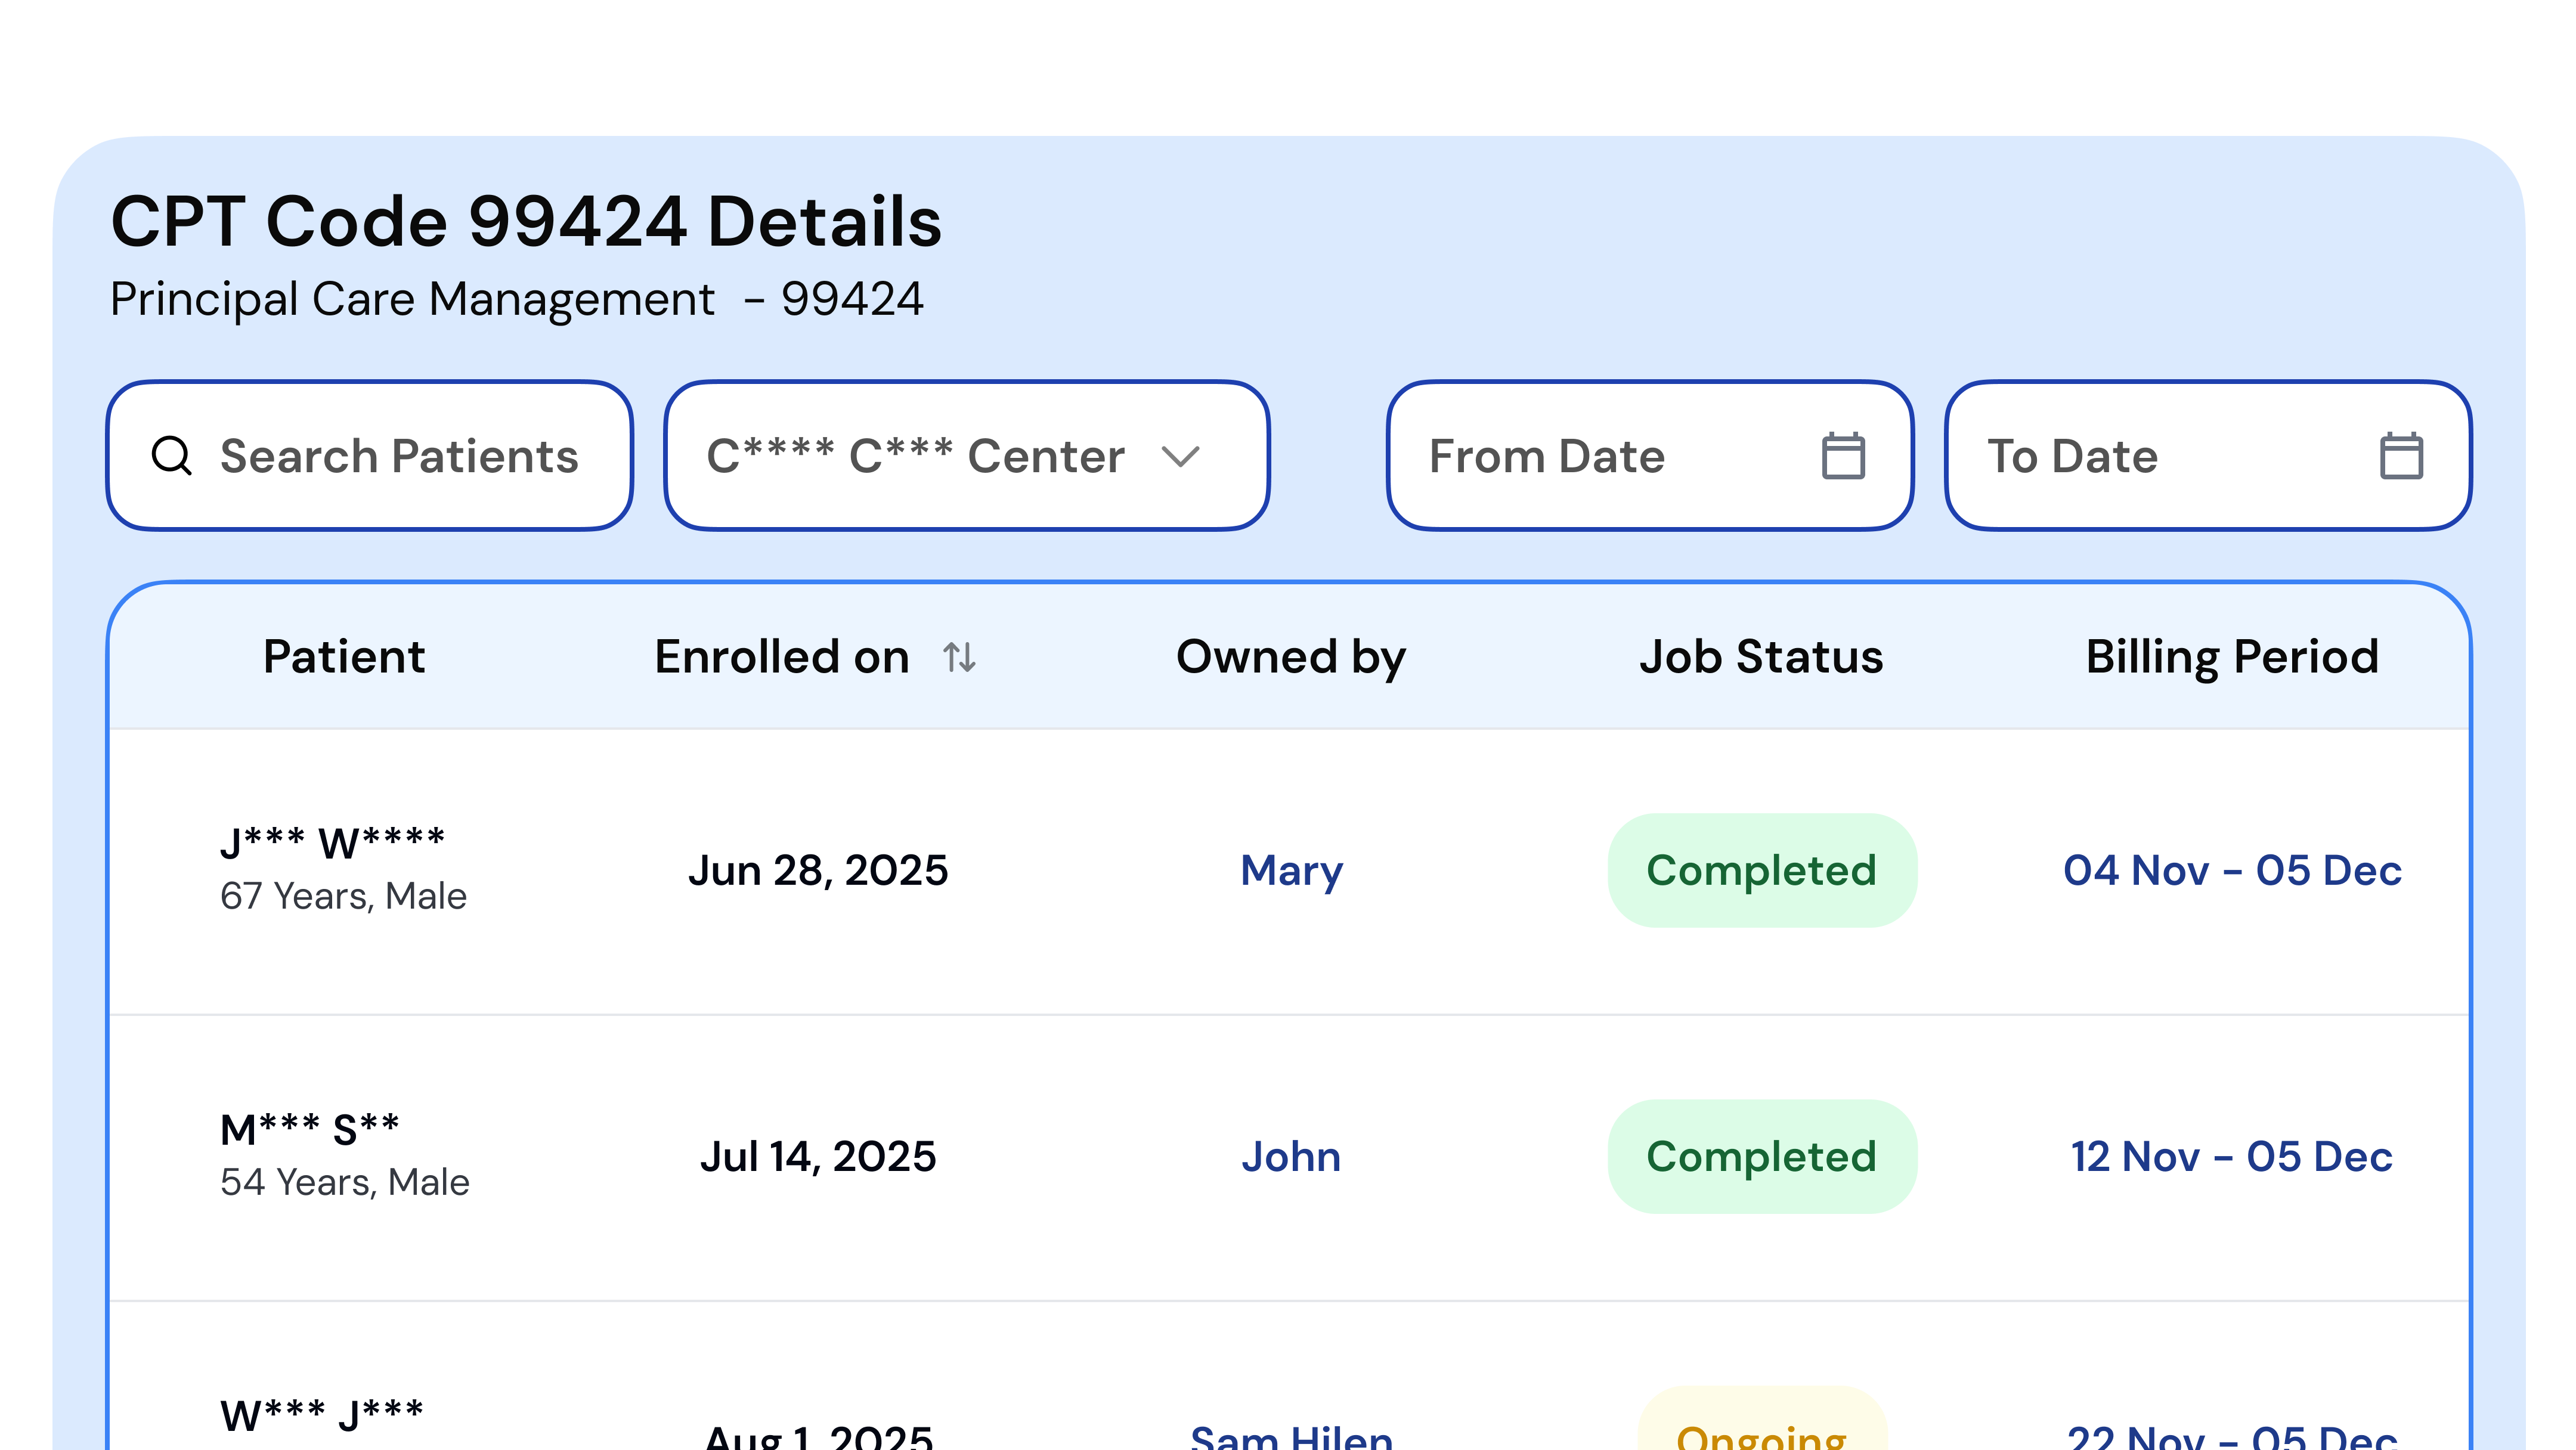Viewport: 2576px width, 1450px height.
Task: Open the From Date picker field
Action: coord(1600,456)
